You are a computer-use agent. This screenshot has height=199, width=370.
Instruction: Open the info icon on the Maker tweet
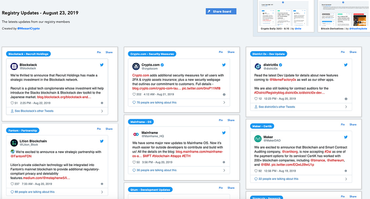(346, 171)
